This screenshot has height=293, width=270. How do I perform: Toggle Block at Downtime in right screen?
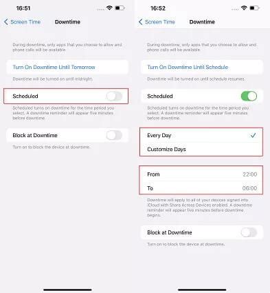pyautogui.click(x=249, y=232)
